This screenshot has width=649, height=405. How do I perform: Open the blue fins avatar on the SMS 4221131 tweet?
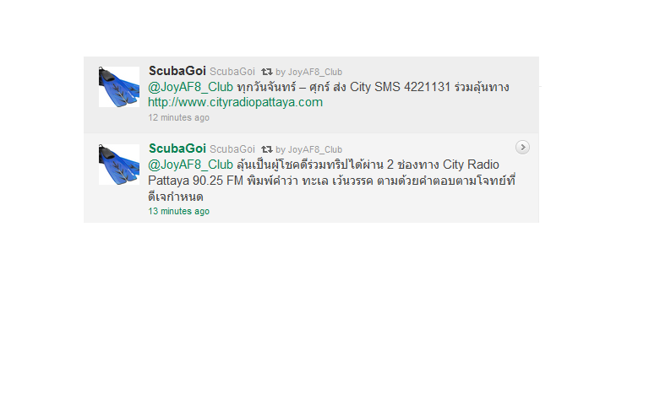(119, 87)
